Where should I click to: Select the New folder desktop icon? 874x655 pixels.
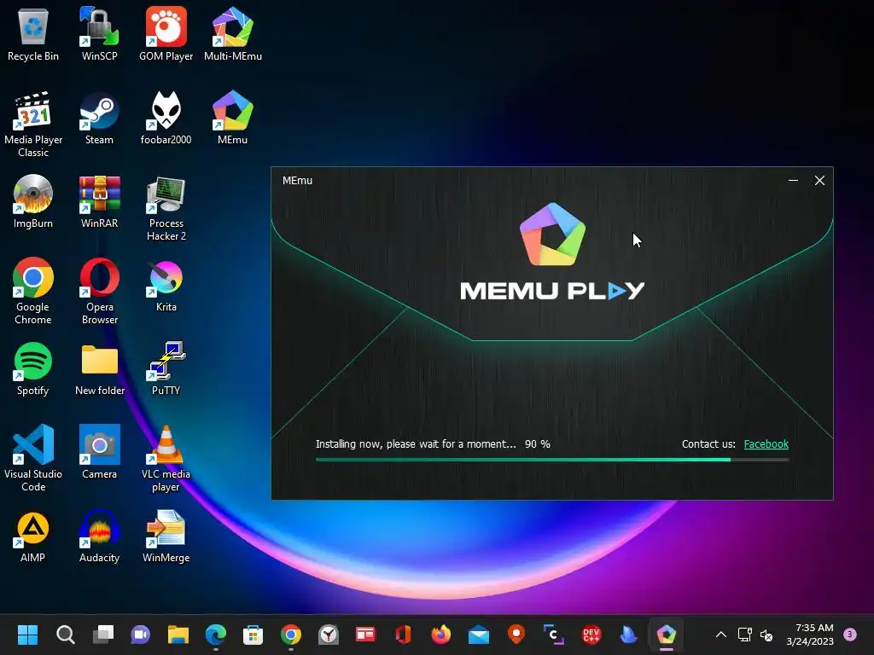(99, 368)
